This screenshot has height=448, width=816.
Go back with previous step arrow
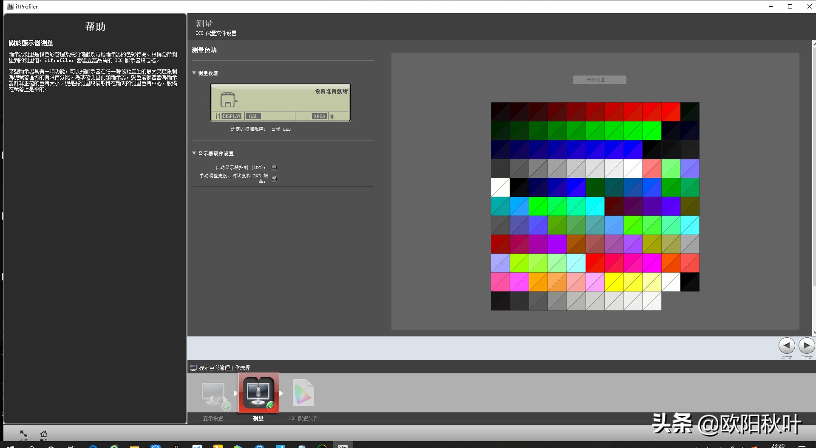pos(786,346)
